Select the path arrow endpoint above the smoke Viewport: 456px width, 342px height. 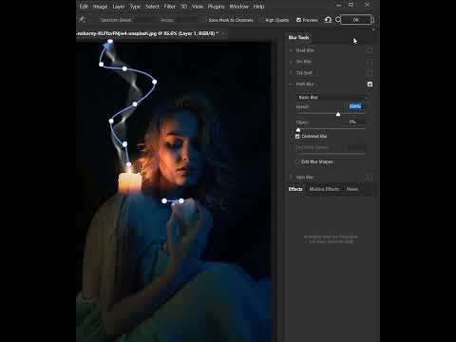(110, 41)
